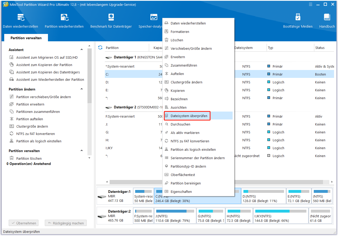The image size is (338, 236).
Task: Open the Handbuch manual
Action: (327, 21)
